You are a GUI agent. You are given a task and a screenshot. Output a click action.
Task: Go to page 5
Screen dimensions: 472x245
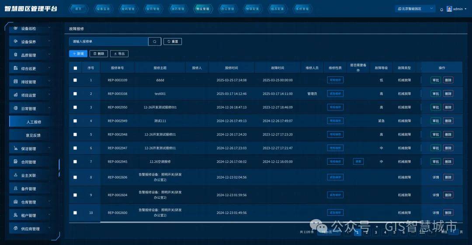pos(394,232)
